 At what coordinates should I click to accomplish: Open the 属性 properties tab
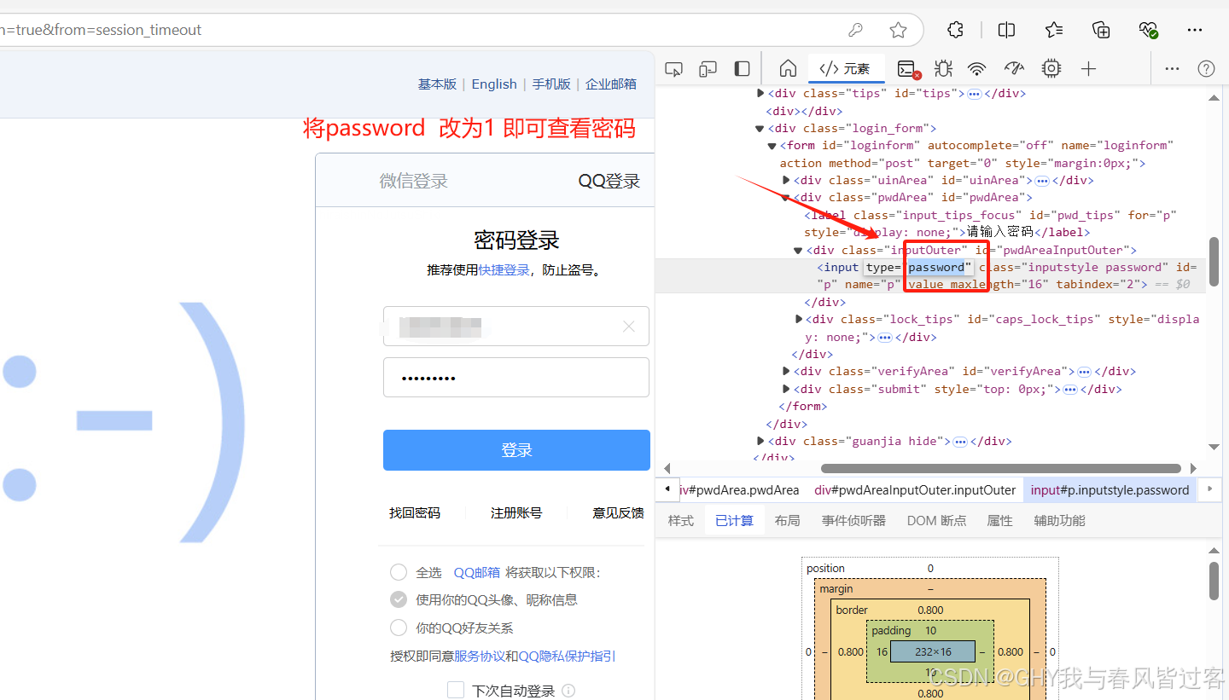click(x=999, y=520)
